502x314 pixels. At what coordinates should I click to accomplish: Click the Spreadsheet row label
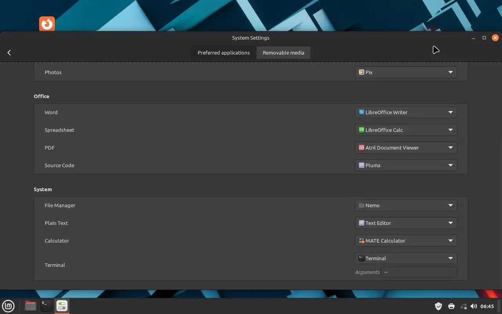coord(59,130)
